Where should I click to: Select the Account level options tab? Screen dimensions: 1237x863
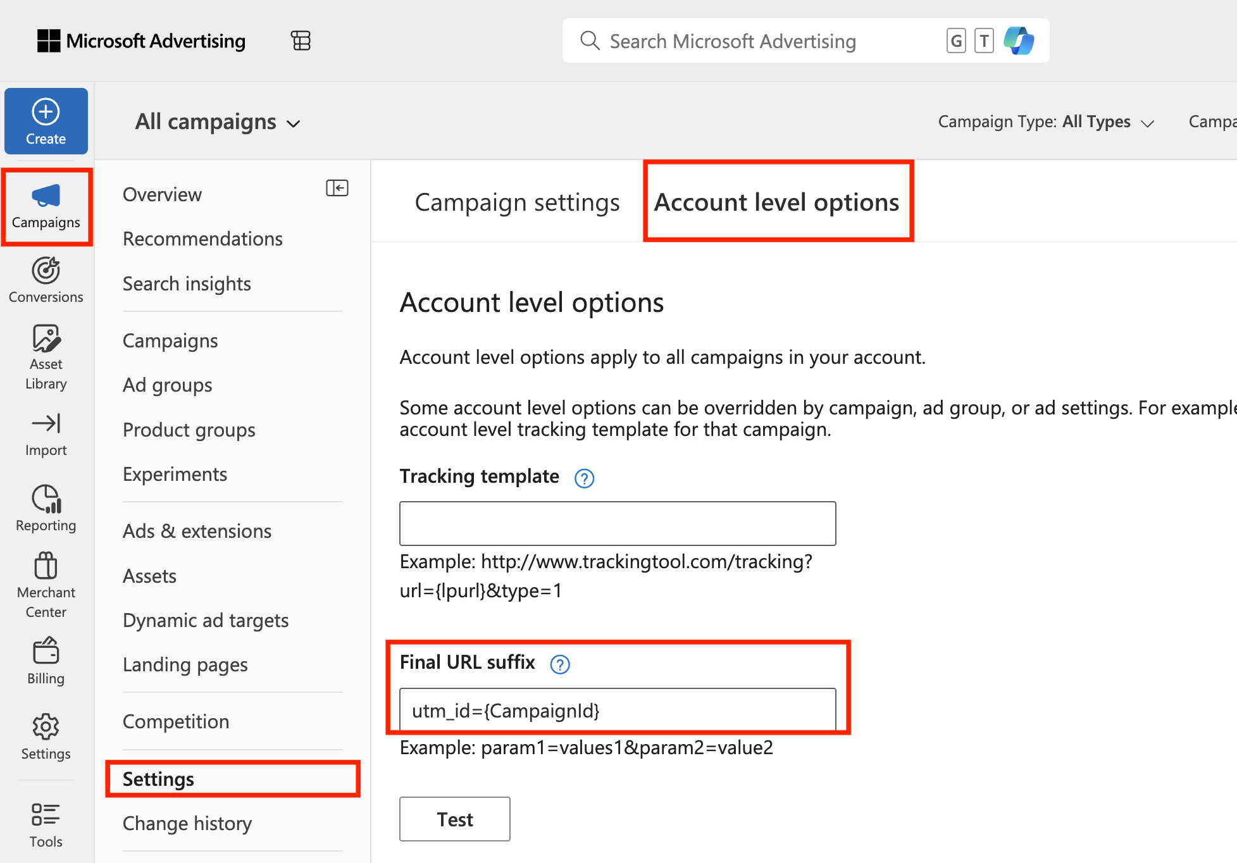click(776, 202)
